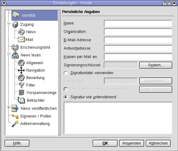Enable the Signaturdatei verwenden radio button
Viewport: 178px width, 151px height.
pos(66,73)
